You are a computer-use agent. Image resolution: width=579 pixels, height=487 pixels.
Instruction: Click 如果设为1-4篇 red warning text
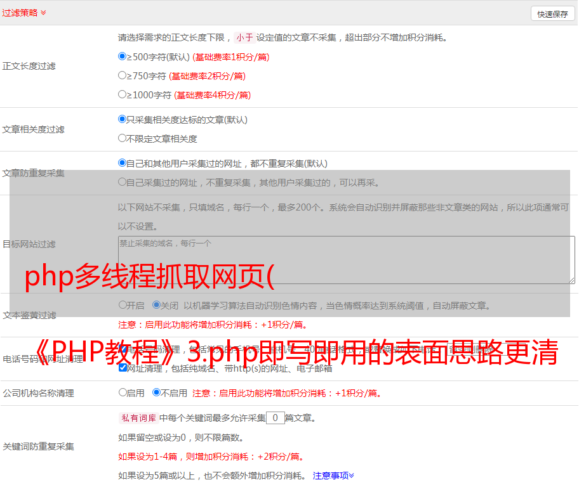point(211,457)
